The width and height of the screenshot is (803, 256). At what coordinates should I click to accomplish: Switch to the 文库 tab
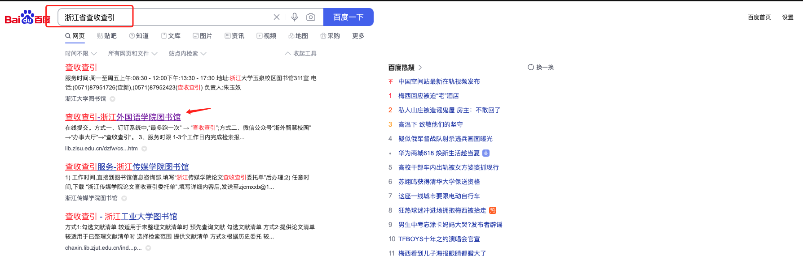(x=171, y=36)
